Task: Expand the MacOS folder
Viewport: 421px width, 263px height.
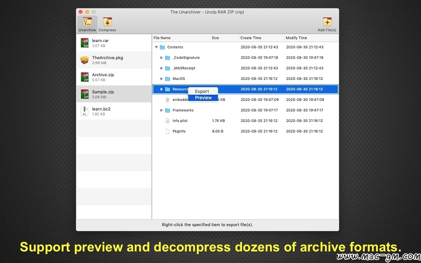Action: point(162,78)
